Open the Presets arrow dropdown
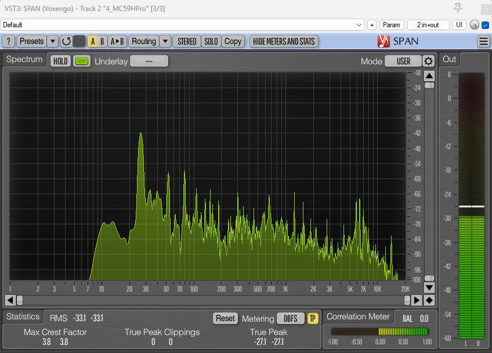Image resolution: width=492 pixels, height=353 pixels. pyautogui.click(x=52, y=41)
